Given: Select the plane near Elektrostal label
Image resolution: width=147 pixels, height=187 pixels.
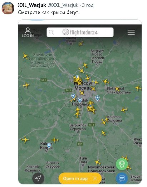Looking at the screenshot, I should 118,89.
